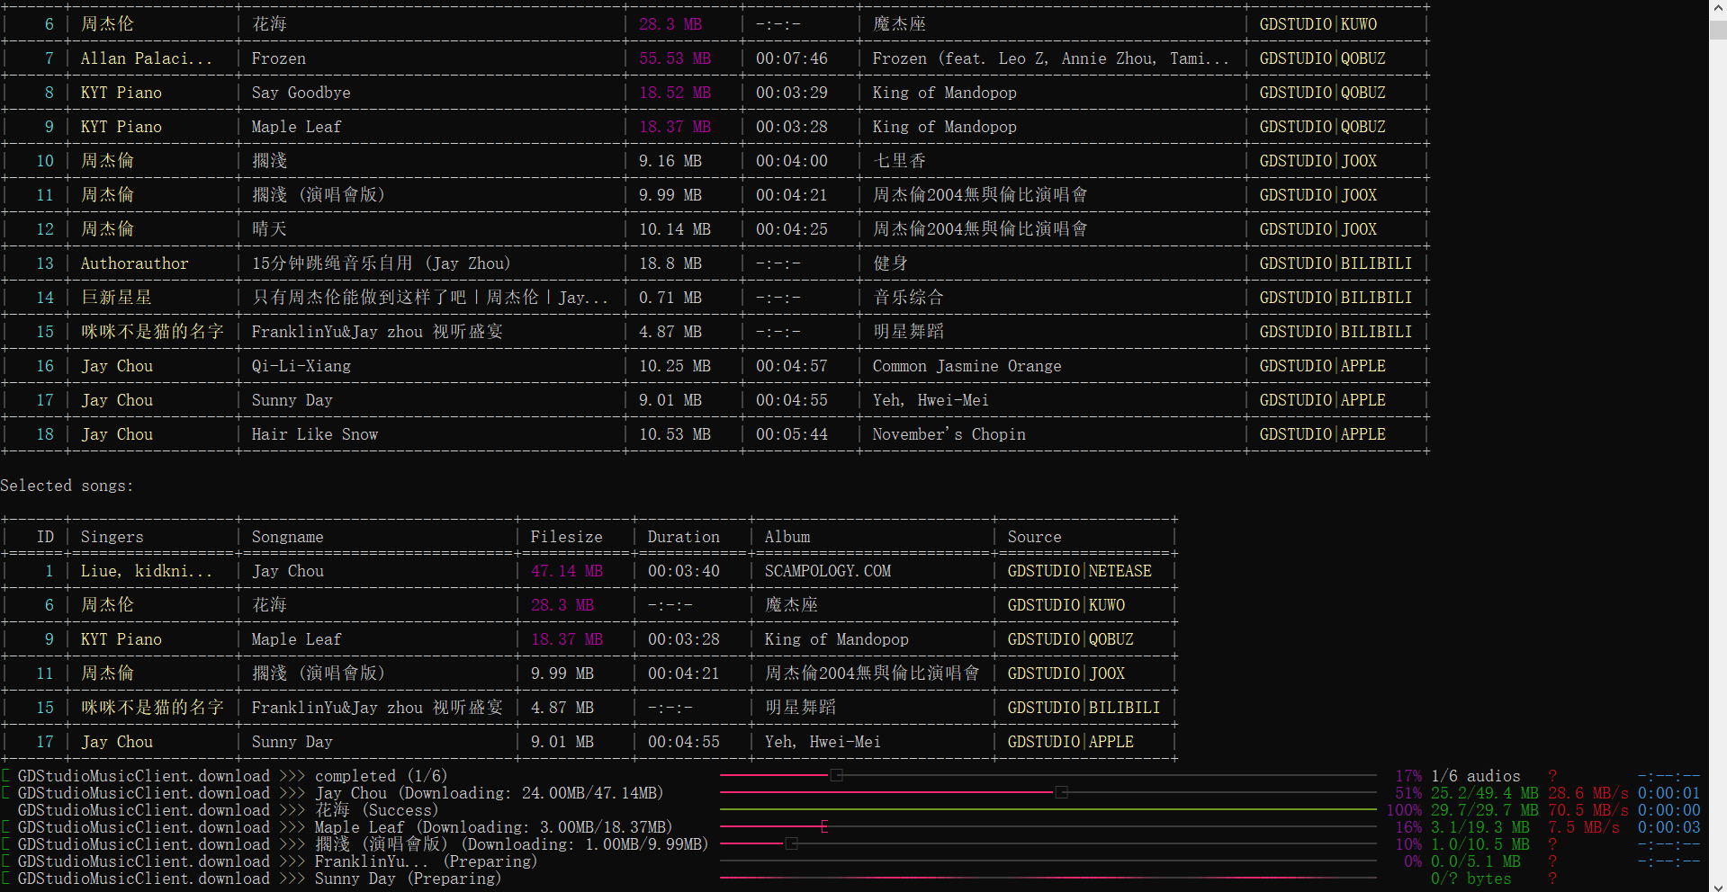Click the Hair Like Snow song entry
The image size is (1727, 892).
click(x=314, y=434)
